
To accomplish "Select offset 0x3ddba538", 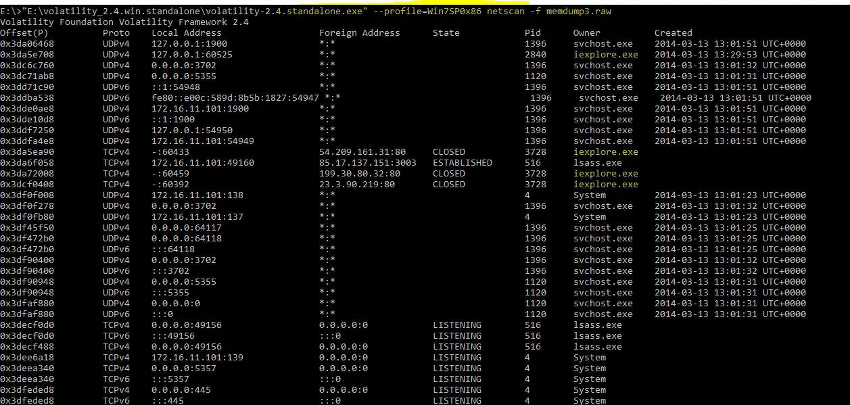I will [x=27, y=97].
